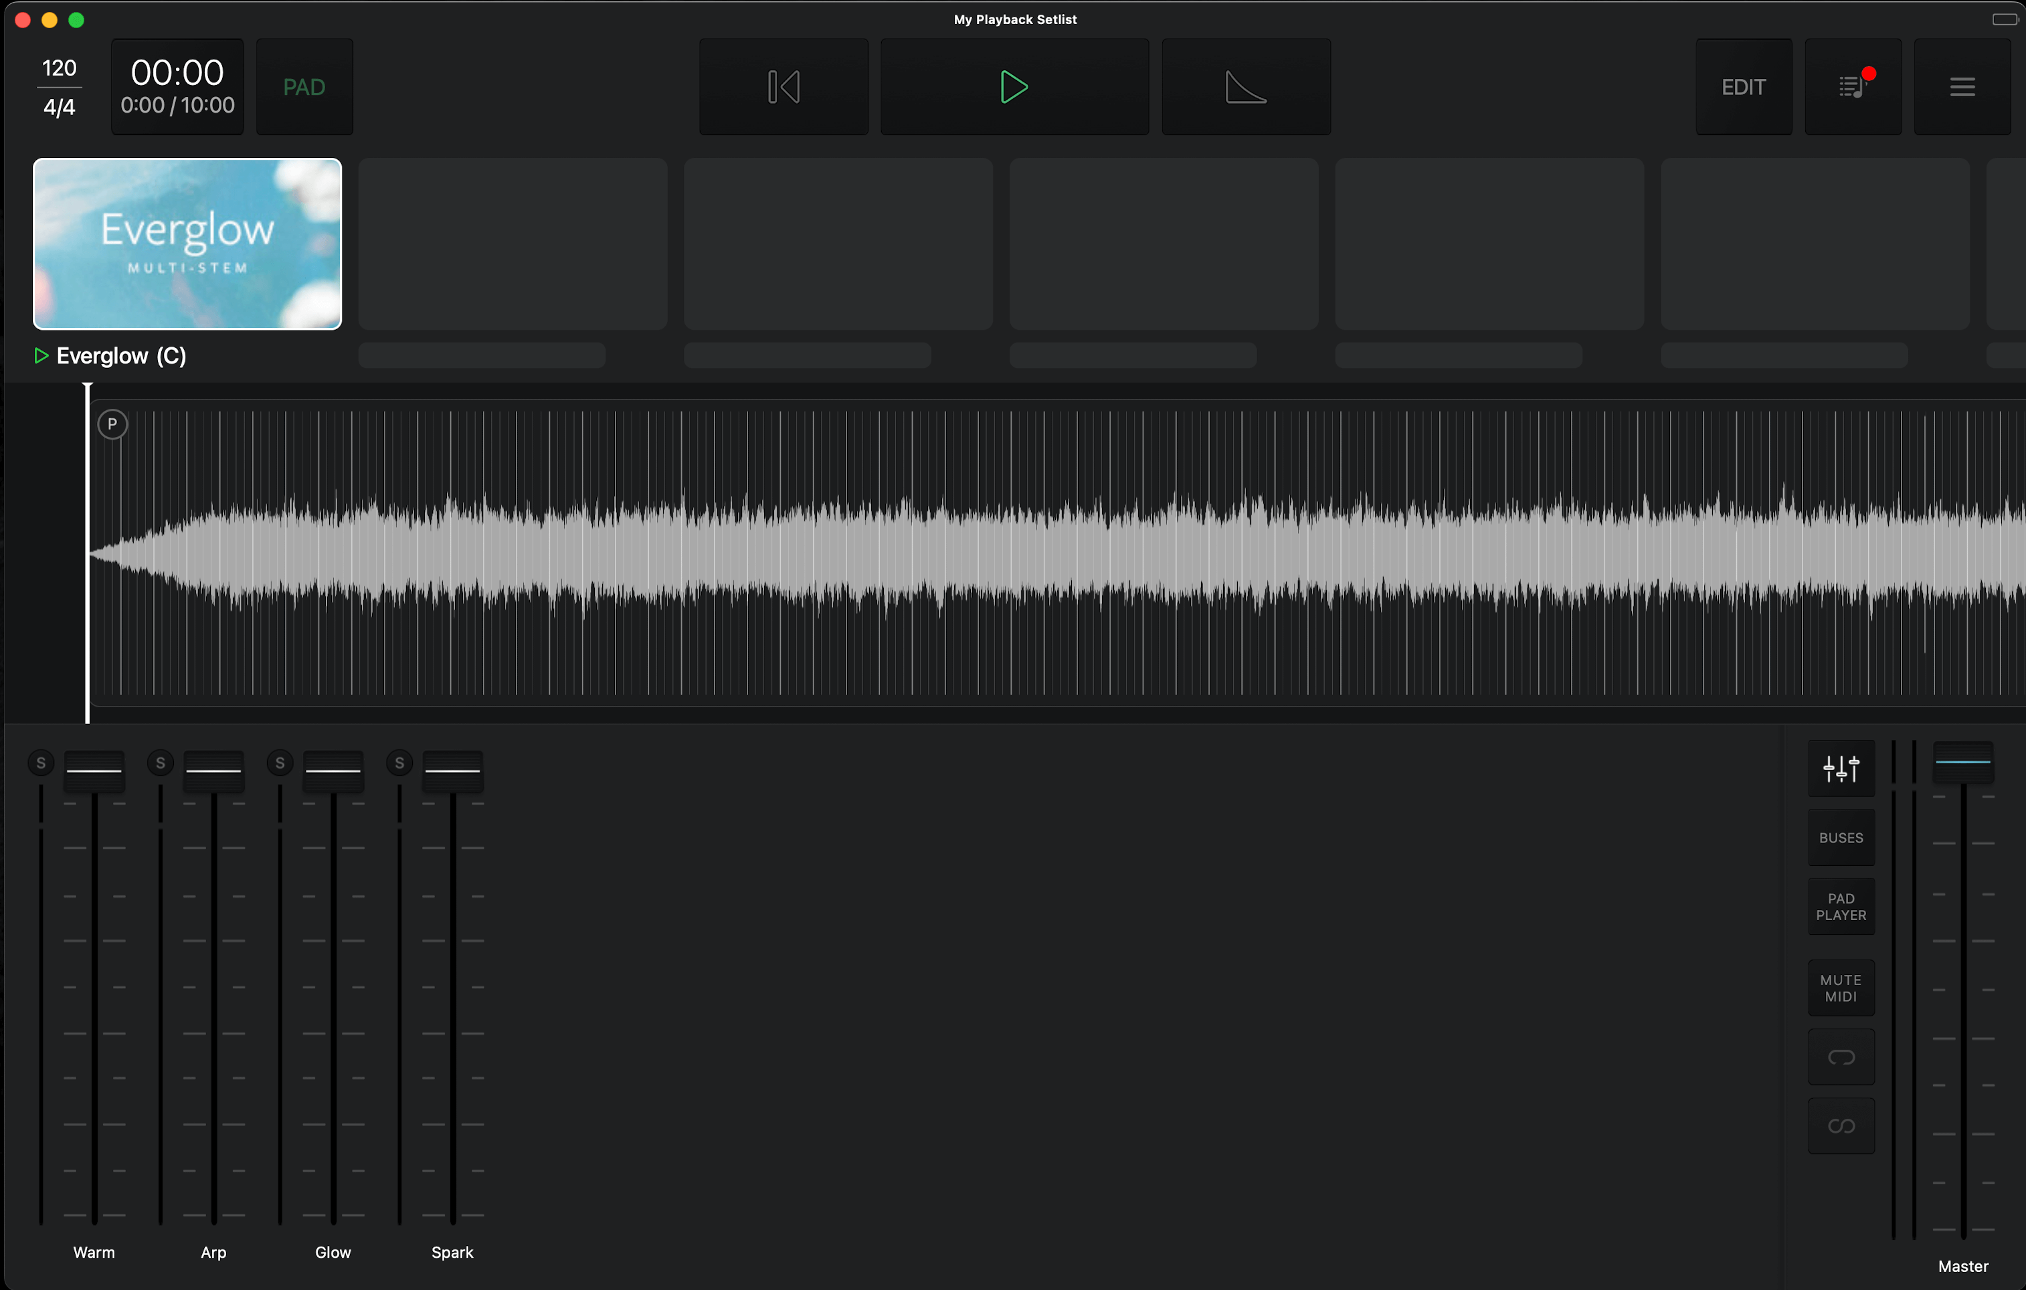This screenshot has height=1290, width=2026.
Task: Click the waveform to move the playhead
Action: [1056, 554]
